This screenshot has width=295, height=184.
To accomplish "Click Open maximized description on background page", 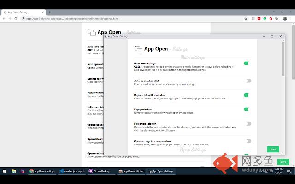I will point(113,156).
